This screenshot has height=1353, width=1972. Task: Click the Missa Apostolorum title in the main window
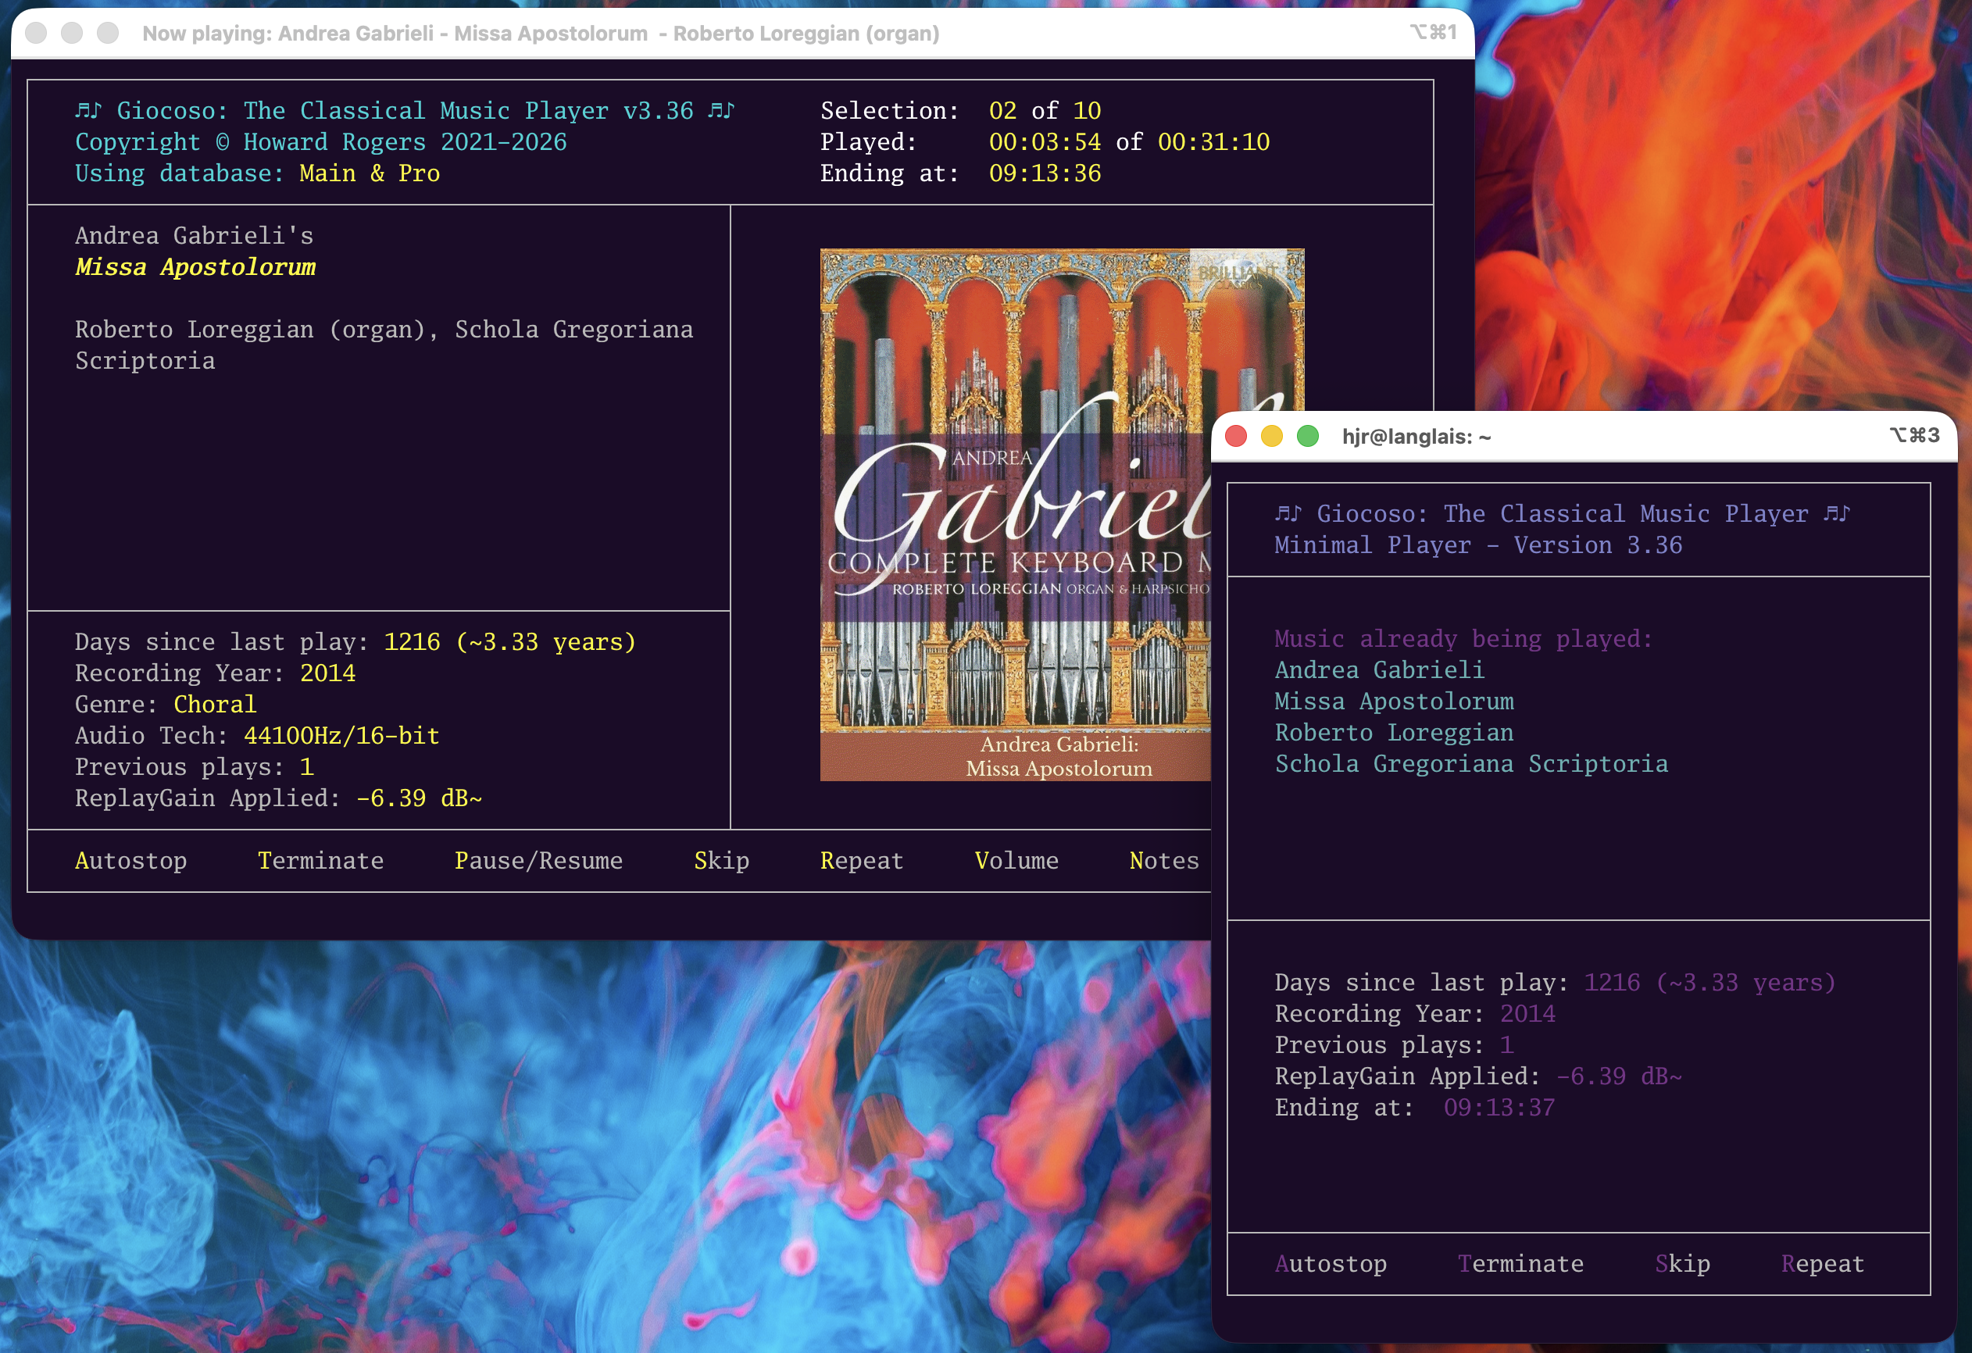[x=195, y=267]
